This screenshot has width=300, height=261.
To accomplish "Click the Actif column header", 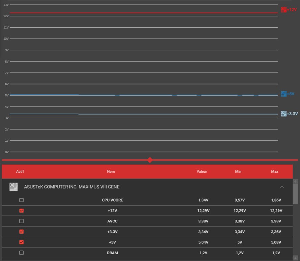I will (x=20, y=171).
